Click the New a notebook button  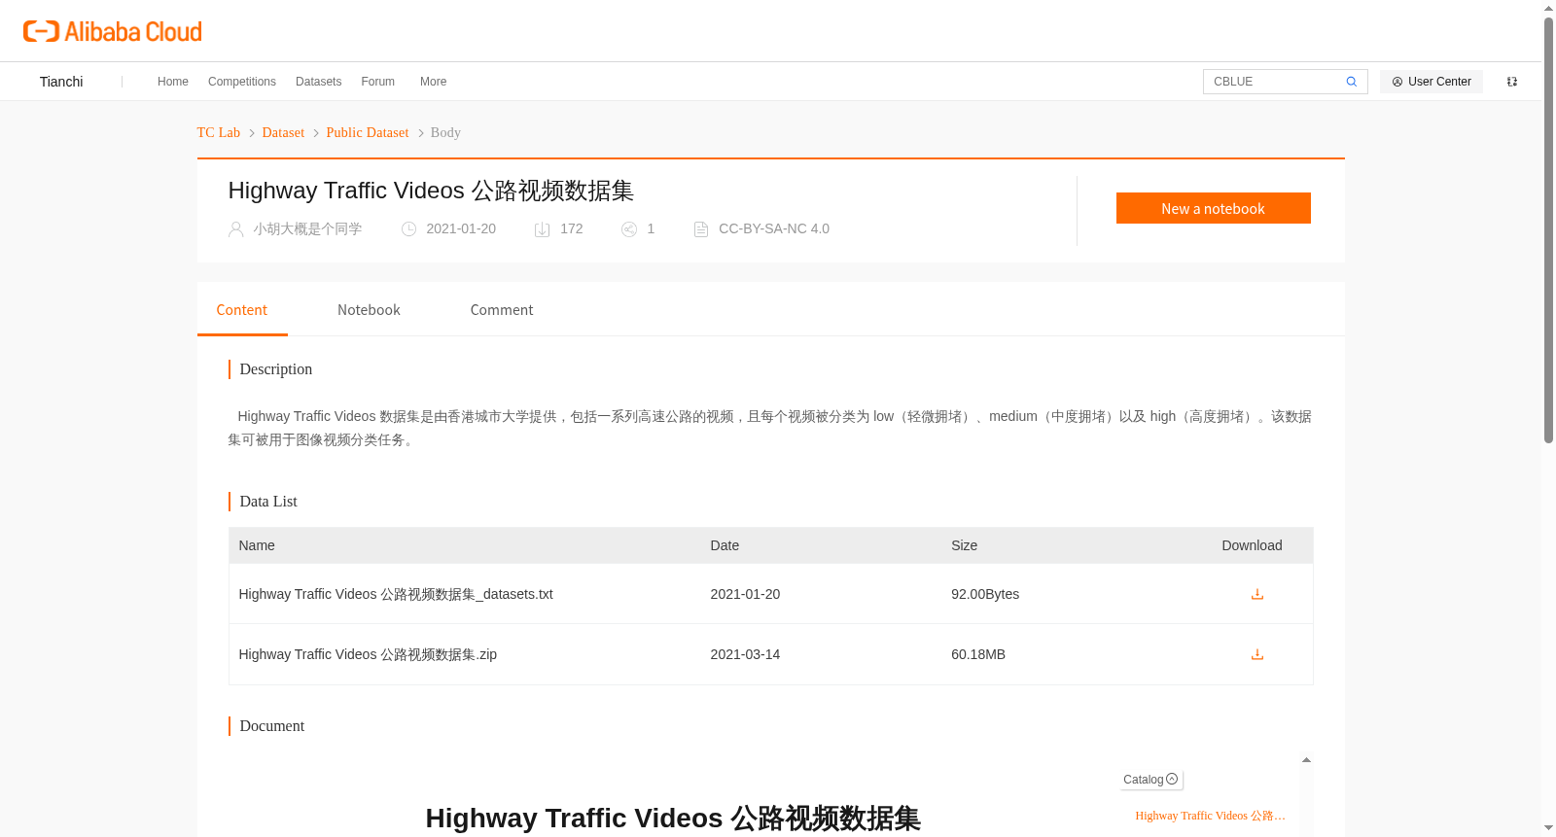[x=1214, y=208]
